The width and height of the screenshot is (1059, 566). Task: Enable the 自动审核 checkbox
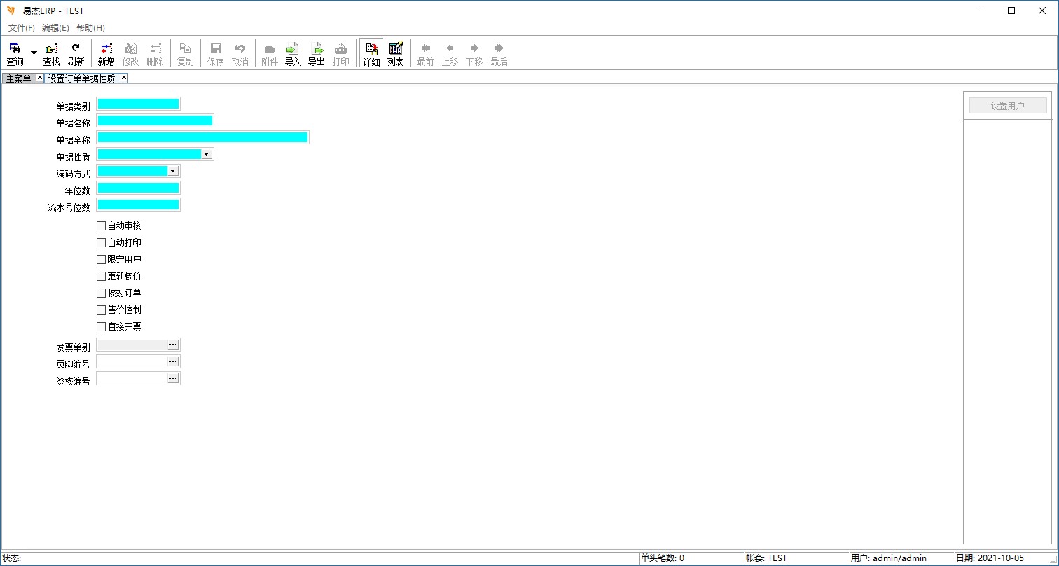(x=102, y=226)
